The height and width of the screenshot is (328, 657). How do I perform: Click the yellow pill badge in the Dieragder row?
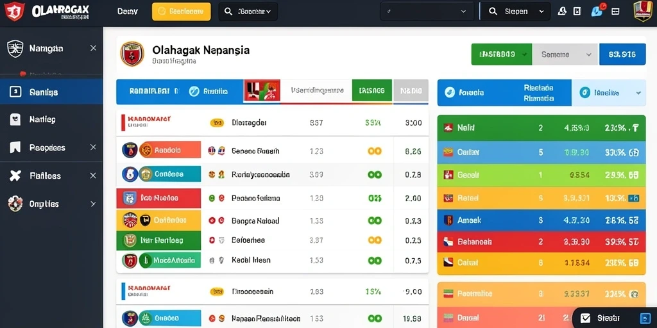[216, 123]
